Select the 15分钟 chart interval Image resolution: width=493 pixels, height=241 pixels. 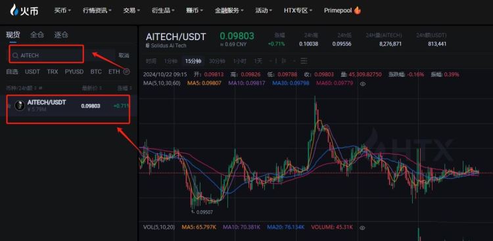click(x=193, y=61)
